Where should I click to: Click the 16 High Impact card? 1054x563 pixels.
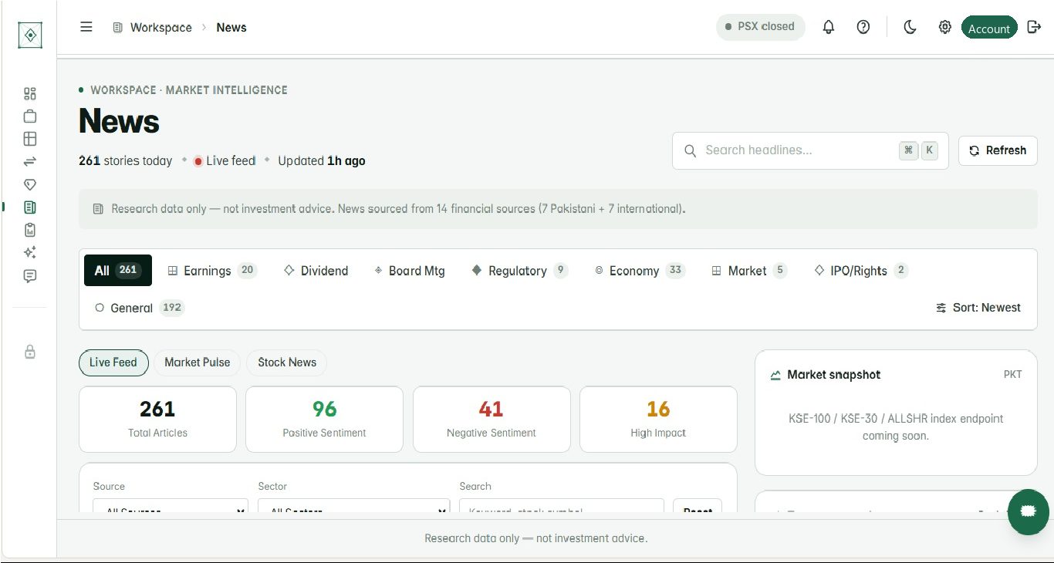click(658, 420)
